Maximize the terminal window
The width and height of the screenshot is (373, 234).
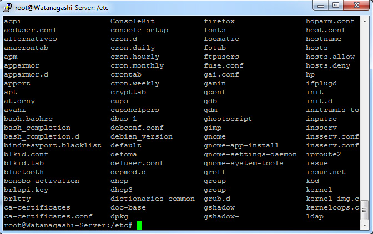click(335, 6)
